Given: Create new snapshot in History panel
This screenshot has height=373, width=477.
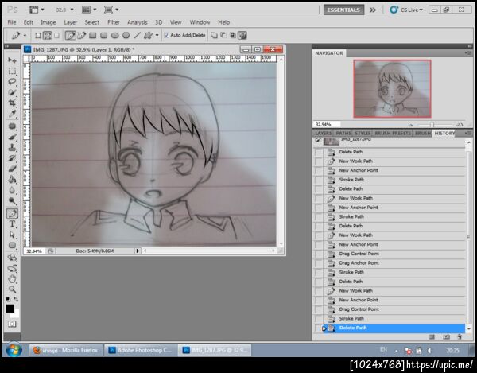Looking at the screenshot, I should point(446,336).
